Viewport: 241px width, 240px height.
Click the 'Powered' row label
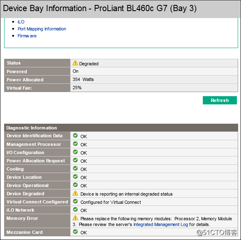(x=17, y=72)
